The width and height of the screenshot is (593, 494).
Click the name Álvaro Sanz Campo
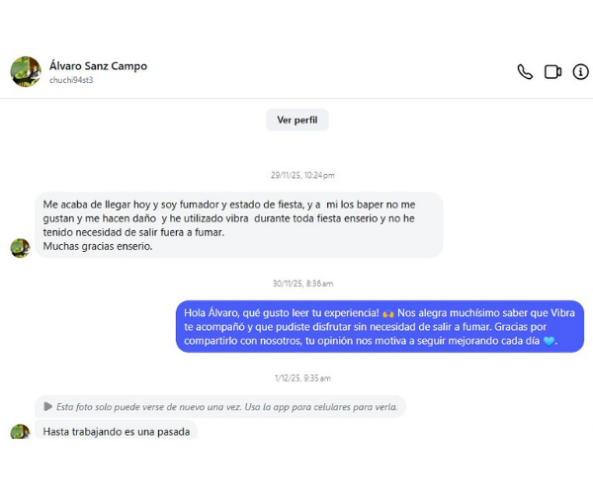pos(98,66)
